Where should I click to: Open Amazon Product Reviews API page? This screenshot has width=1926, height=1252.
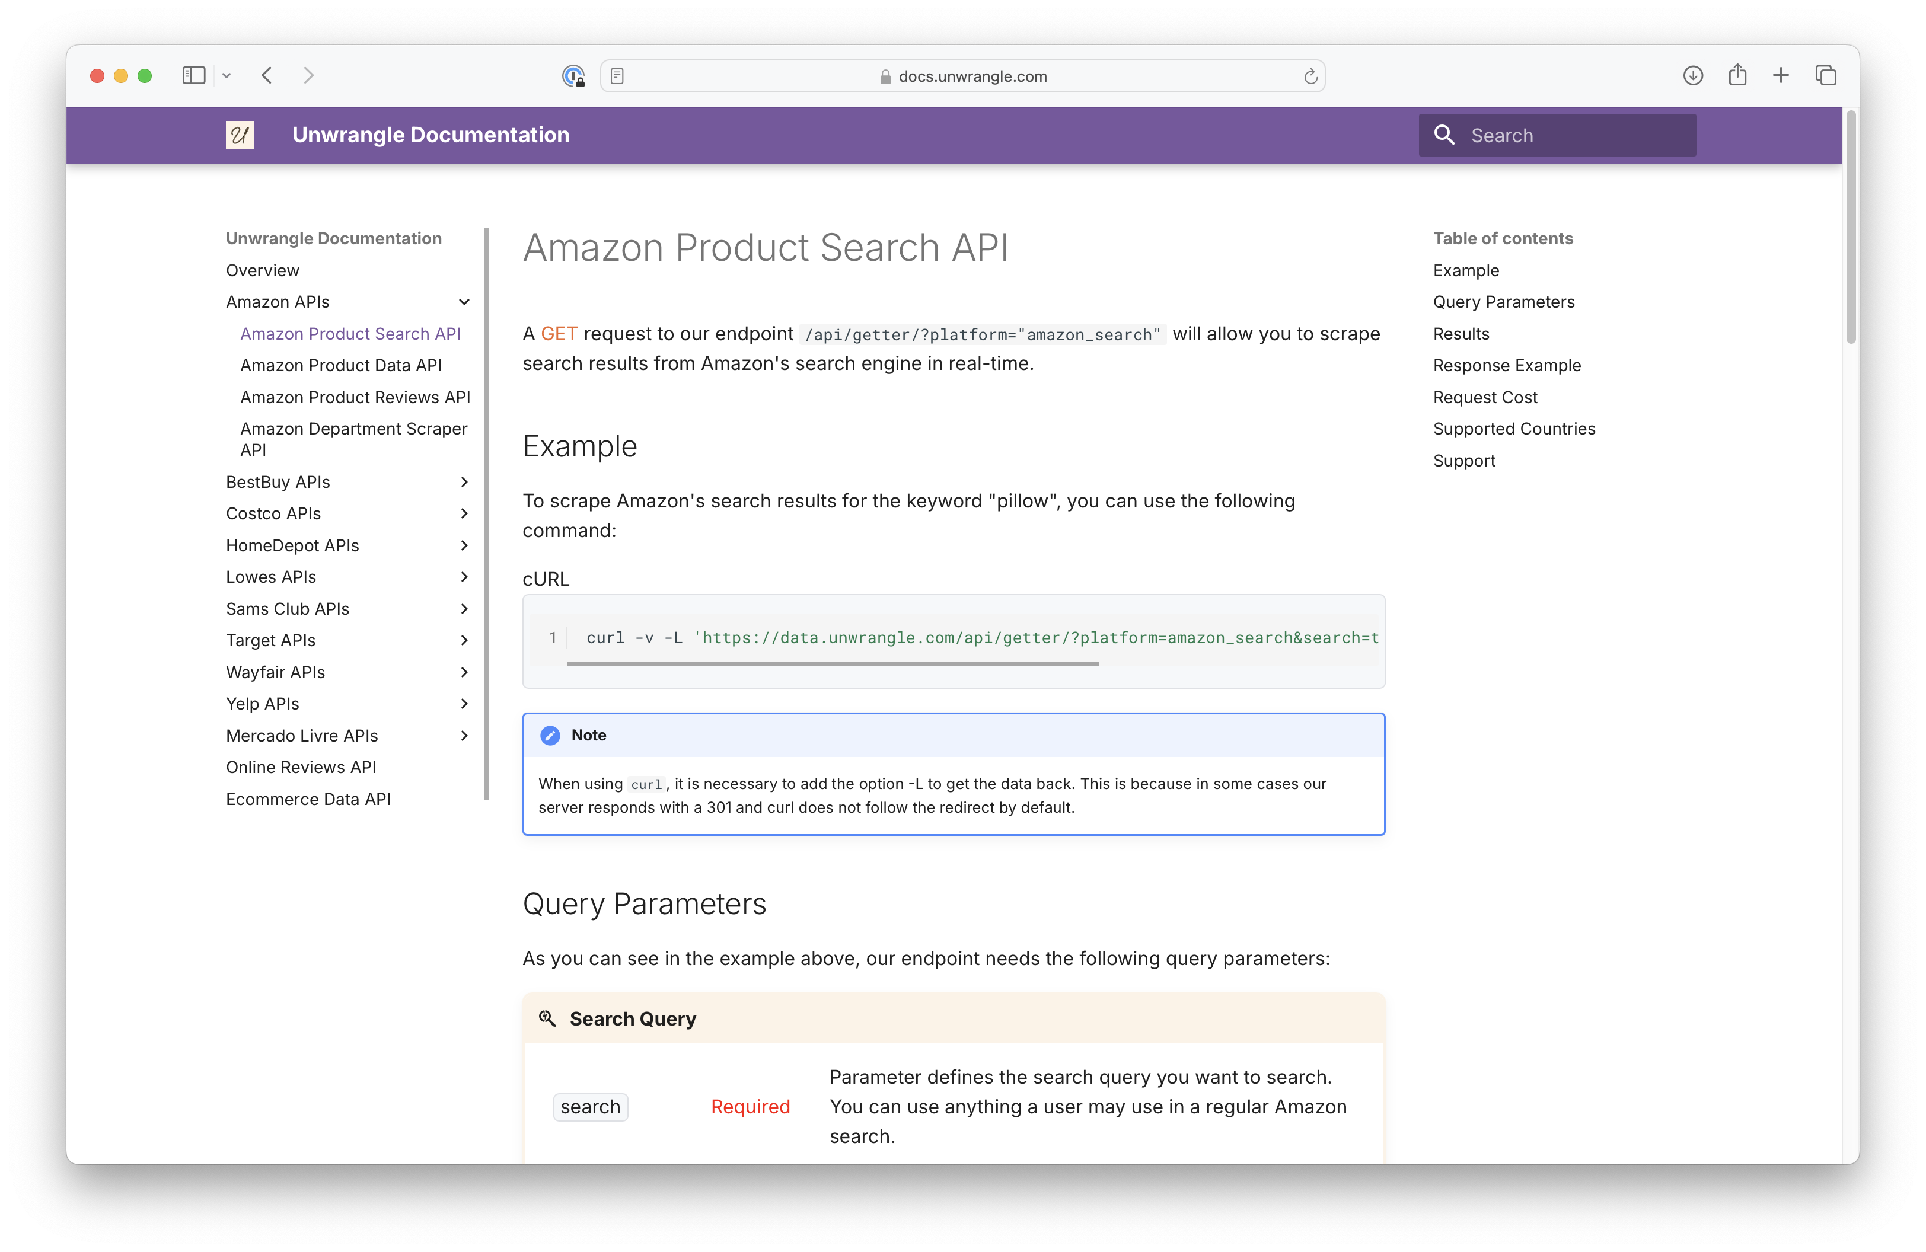point(355,397)
